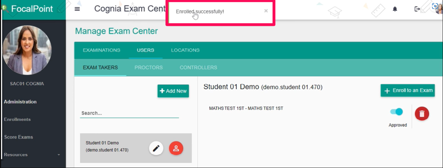Viewport: 443px width, 168px height.
Task: Focus the Search field
Action: point(130,113)
